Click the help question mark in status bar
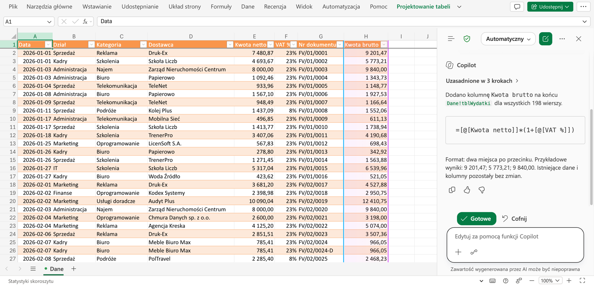The image size is (594, 285). click(x=505, y=281)
